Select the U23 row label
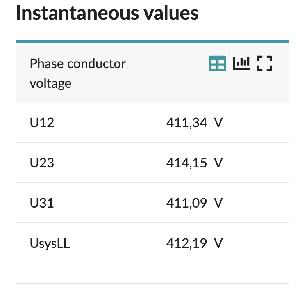 (x=42, y=163)
